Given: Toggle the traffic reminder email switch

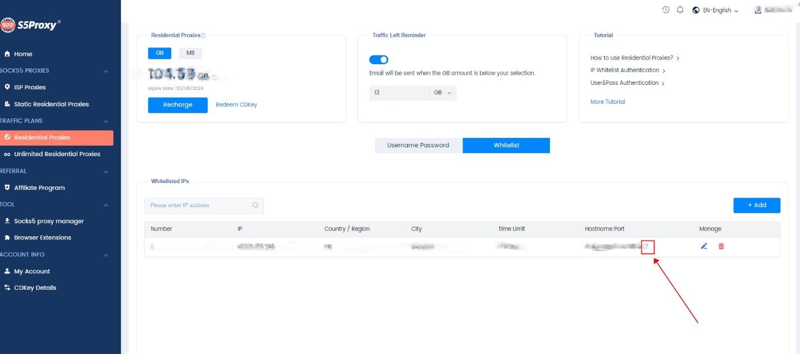Looking at the screenshot, I should [x=379, y=59].
